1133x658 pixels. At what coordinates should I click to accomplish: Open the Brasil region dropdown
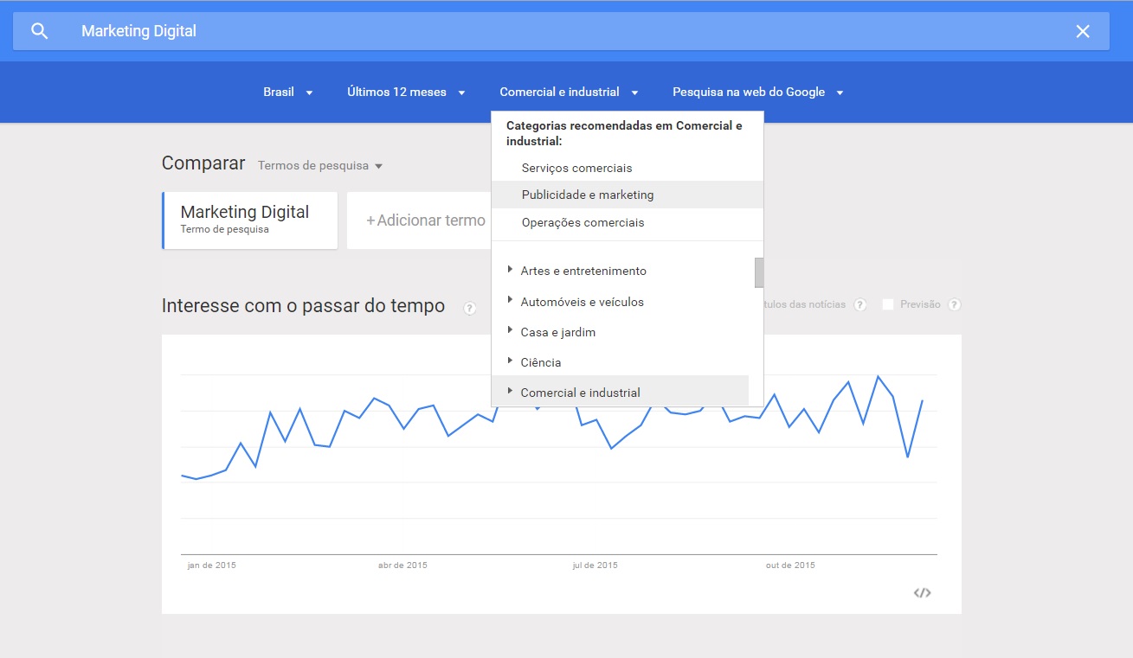tap(287, 93)
